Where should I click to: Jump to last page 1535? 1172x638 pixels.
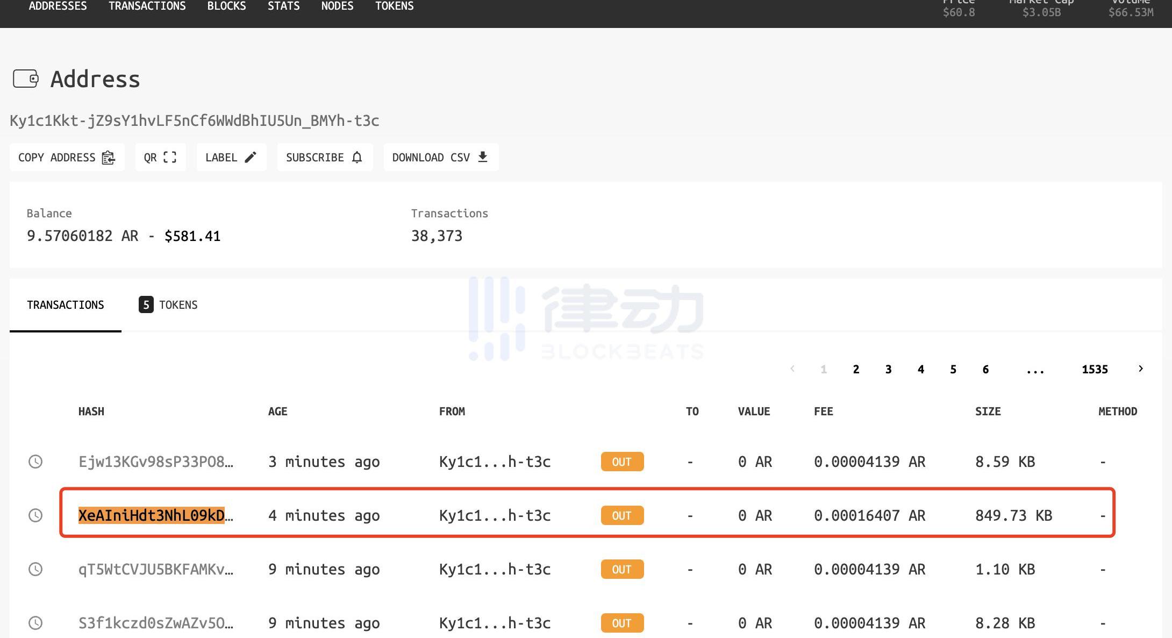click(1095, 370)
